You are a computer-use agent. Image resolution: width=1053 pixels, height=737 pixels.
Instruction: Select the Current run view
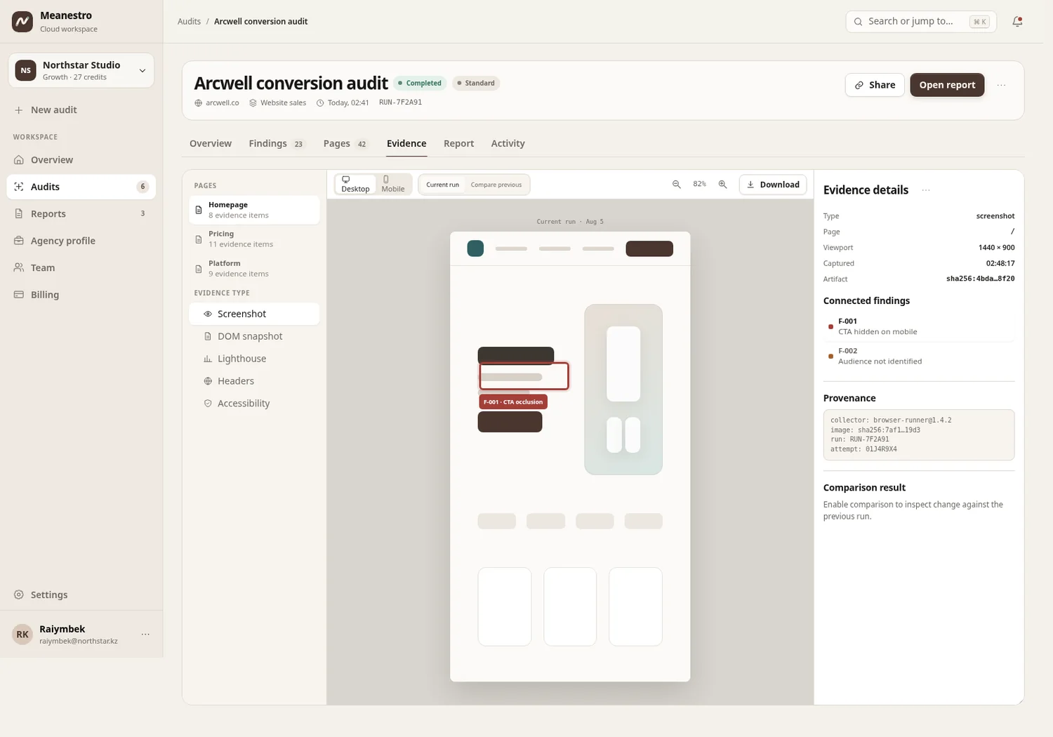tap(442, 185)
